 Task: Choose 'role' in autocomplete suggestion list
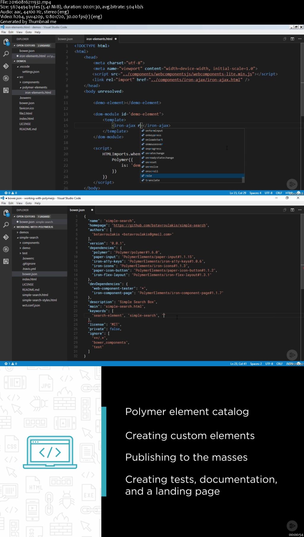coord(192,176)
